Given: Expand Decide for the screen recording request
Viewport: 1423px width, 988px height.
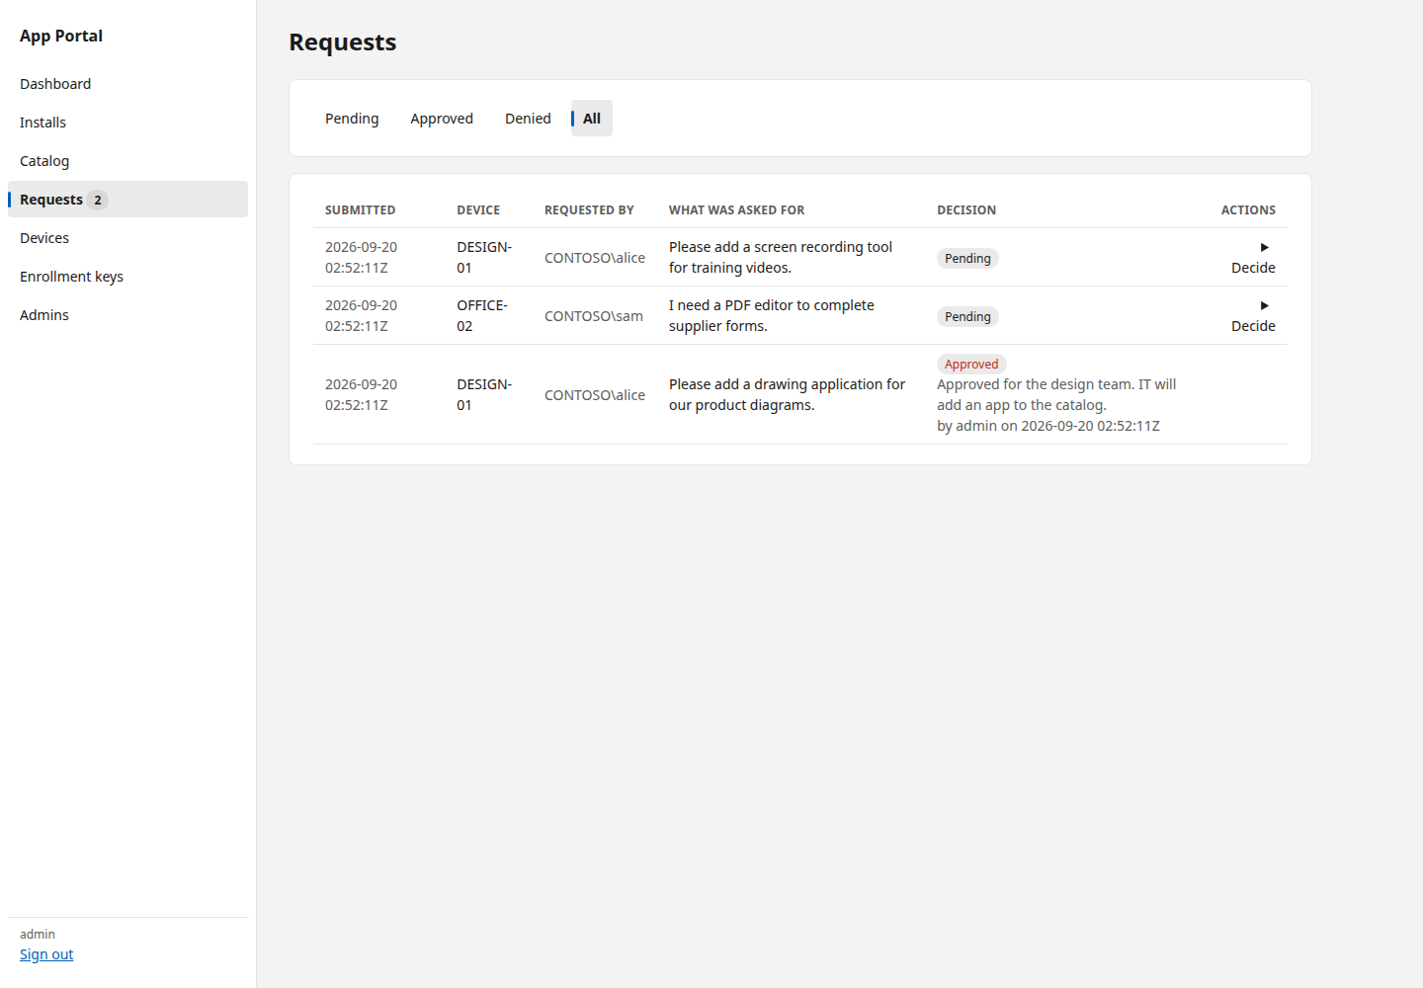Looking at the screenshot, I should click(1253, 258).
